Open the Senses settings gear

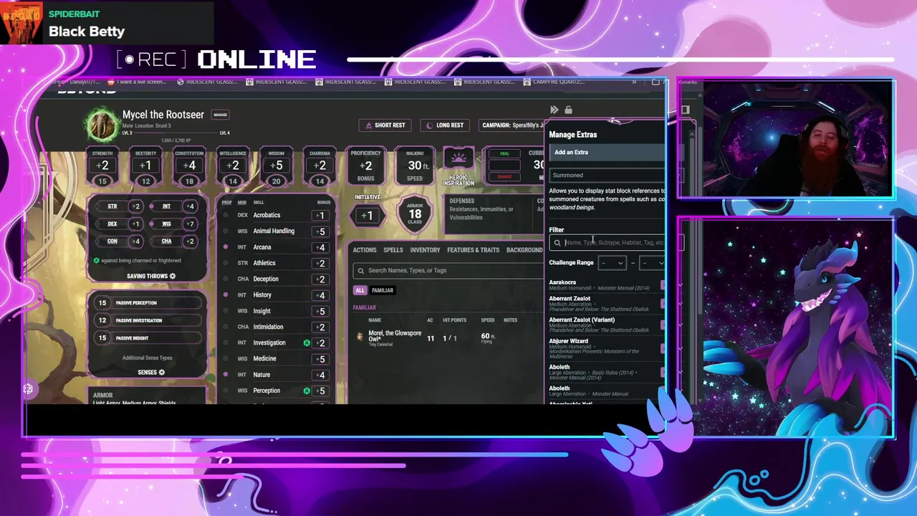click(161, 373)
